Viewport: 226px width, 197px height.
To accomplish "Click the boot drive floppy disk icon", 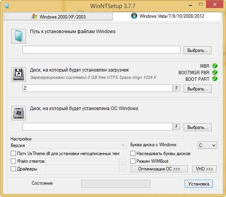I will [19, 75].
